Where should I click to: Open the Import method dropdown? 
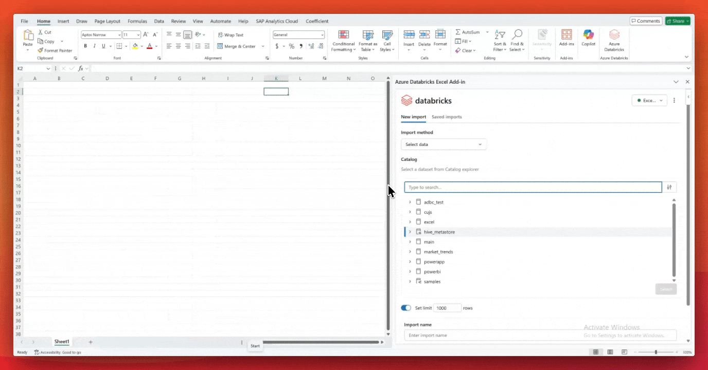(x=443, y=144)
